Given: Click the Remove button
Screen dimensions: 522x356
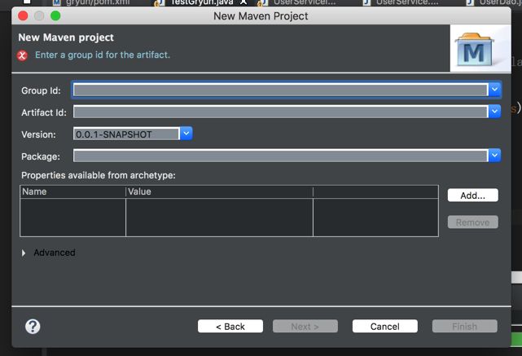Looking at the screenshot, I should point(472,222).
